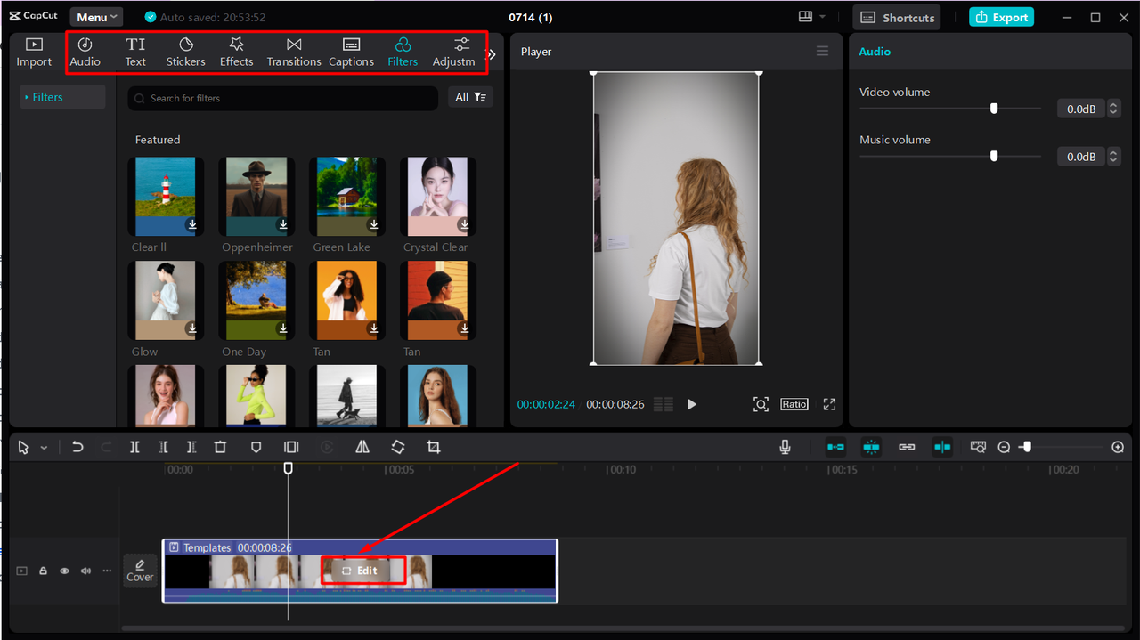The height and width of the screenshot is (640, 1140).
Task: Download the Oppenheimer filter
Action: click(x=282, y=225)
